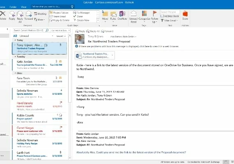This screenshot has height=164, width=234.
Task: Click the view in web browser info bar
Action: click(127, 46)
